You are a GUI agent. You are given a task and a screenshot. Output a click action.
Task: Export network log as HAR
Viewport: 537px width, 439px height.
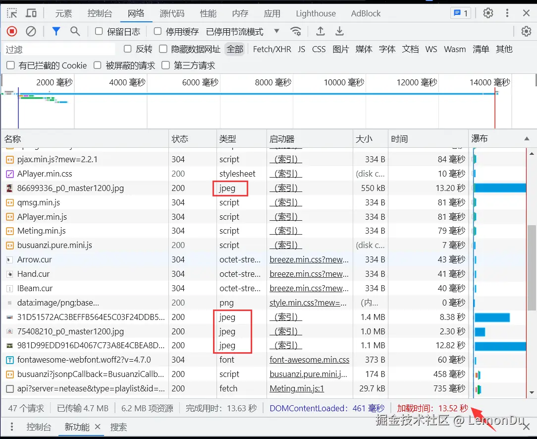339,31
